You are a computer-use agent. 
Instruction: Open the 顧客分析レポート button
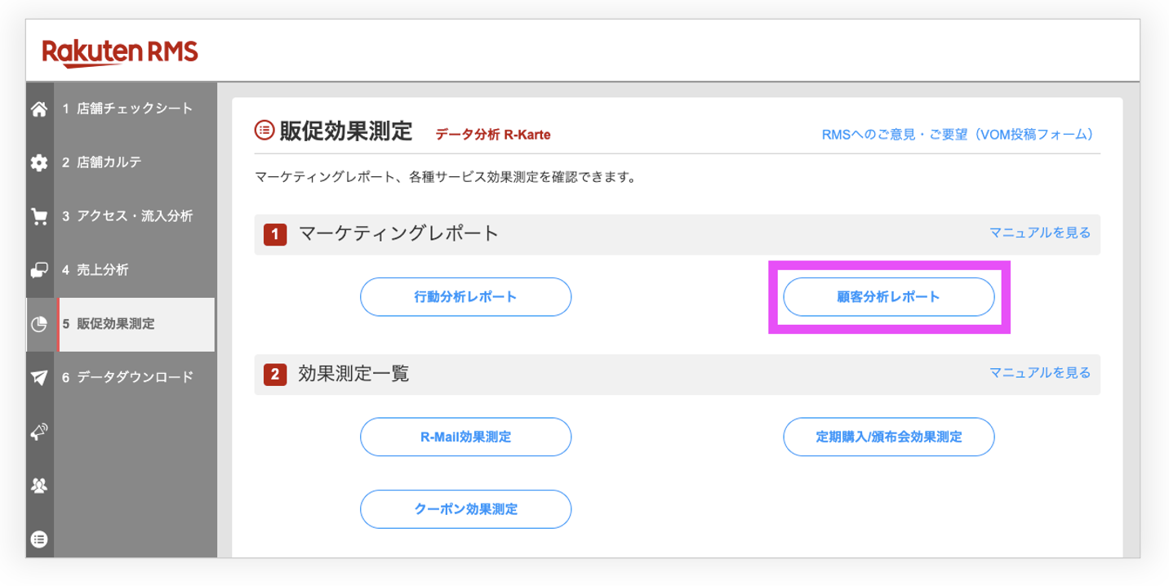(889, 297)
